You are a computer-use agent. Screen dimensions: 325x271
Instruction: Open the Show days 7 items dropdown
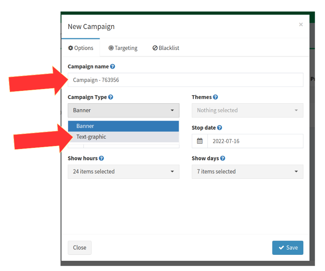tap(247, 172)
